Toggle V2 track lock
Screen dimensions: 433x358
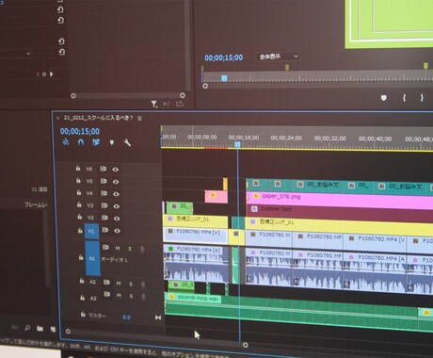tap(80, 217)
